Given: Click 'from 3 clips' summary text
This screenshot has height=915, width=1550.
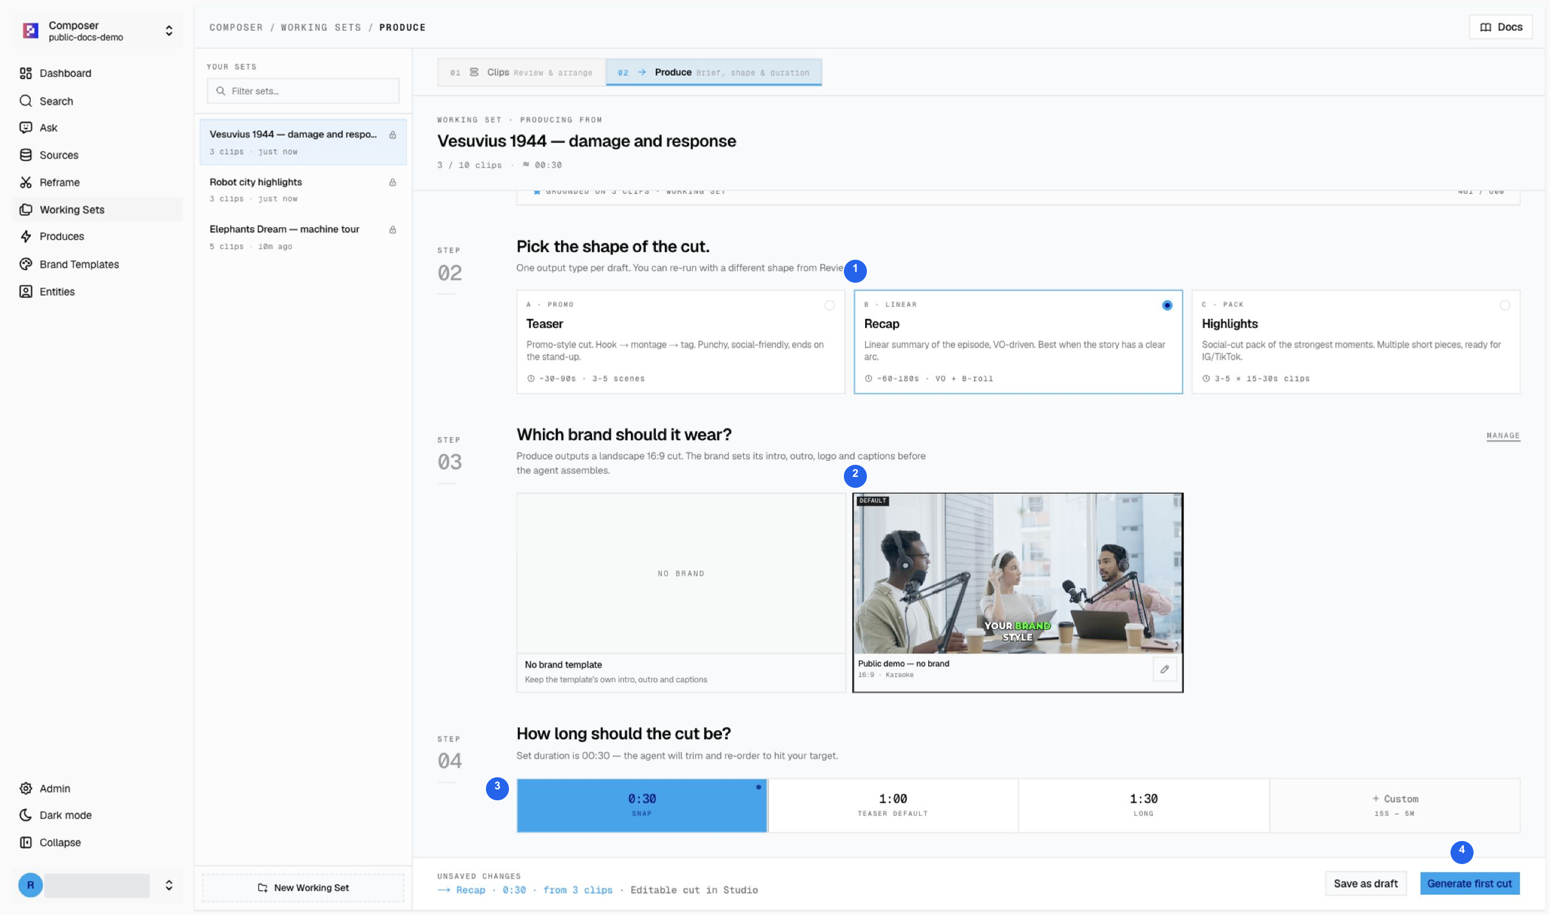Looking at the screenshot, I should tap(578, 890).
